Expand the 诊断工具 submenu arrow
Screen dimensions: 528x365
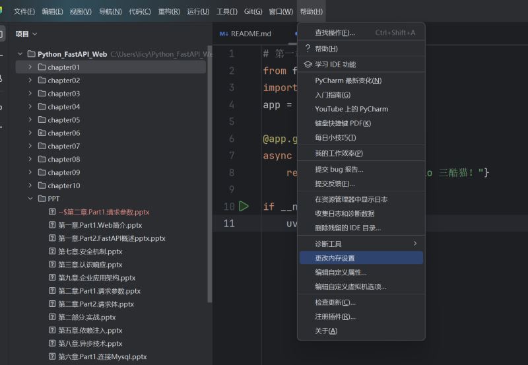415,243
